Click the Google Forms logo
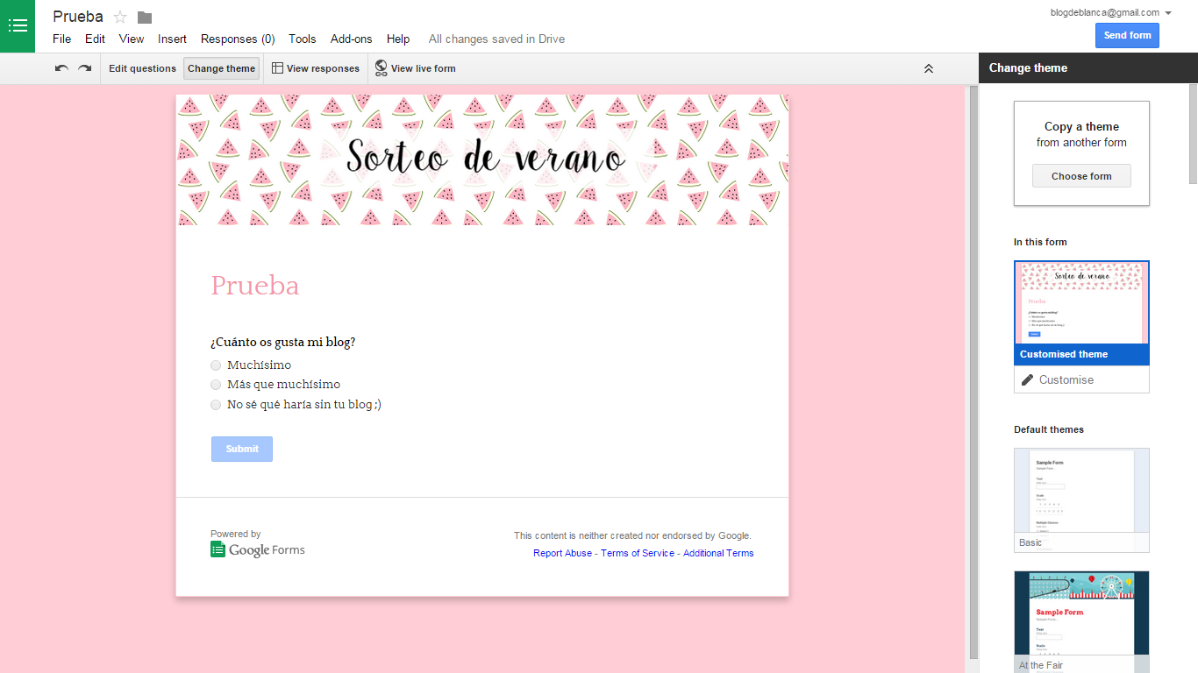 tap(257, 548)
